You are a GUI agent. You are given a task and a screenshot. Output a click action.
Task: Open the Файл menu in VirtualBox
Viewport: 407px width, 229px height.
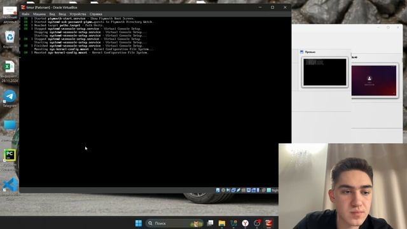25,14
